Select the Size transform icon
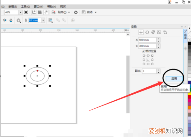 [x=159, y=32]
